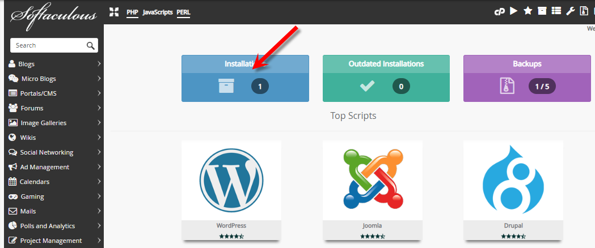Click the checkmark icon in Outdated Installations
This screenshot has width=595, height=248.
pyautogui.click(x=367, y=86)
